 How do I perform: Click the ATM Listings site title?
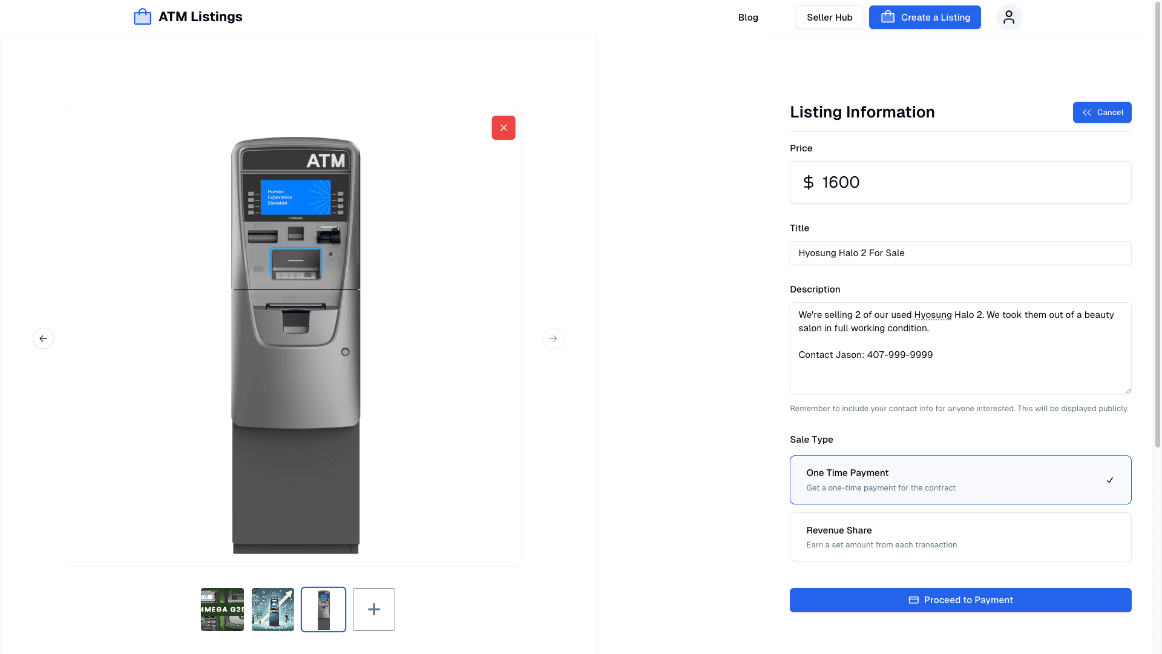tap(200, 17)
